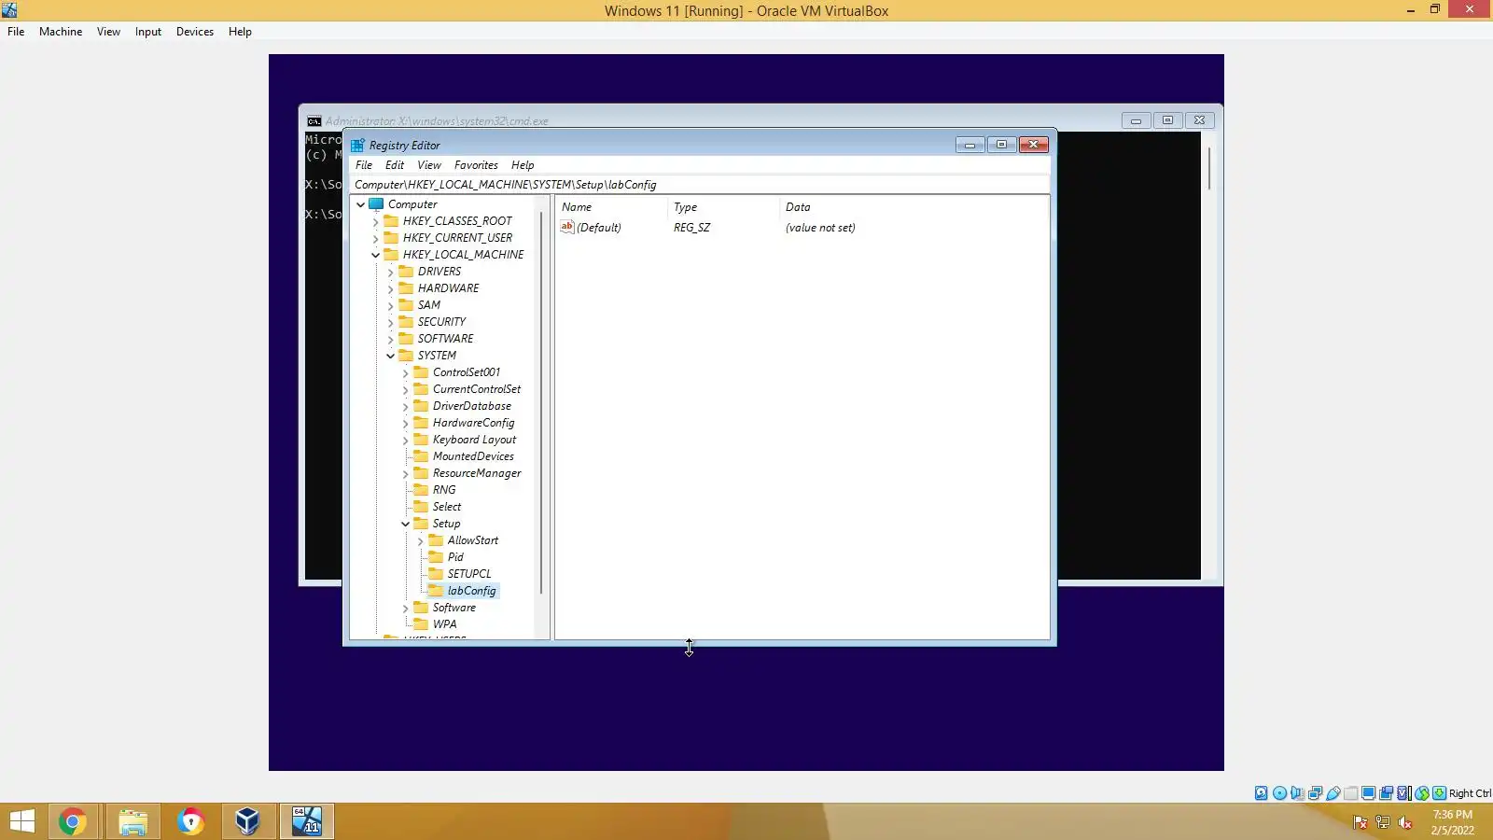The height and width of the screenshot is (840, 1493).
Task: Select the Pid key under Setup
Action: (455, 557)
